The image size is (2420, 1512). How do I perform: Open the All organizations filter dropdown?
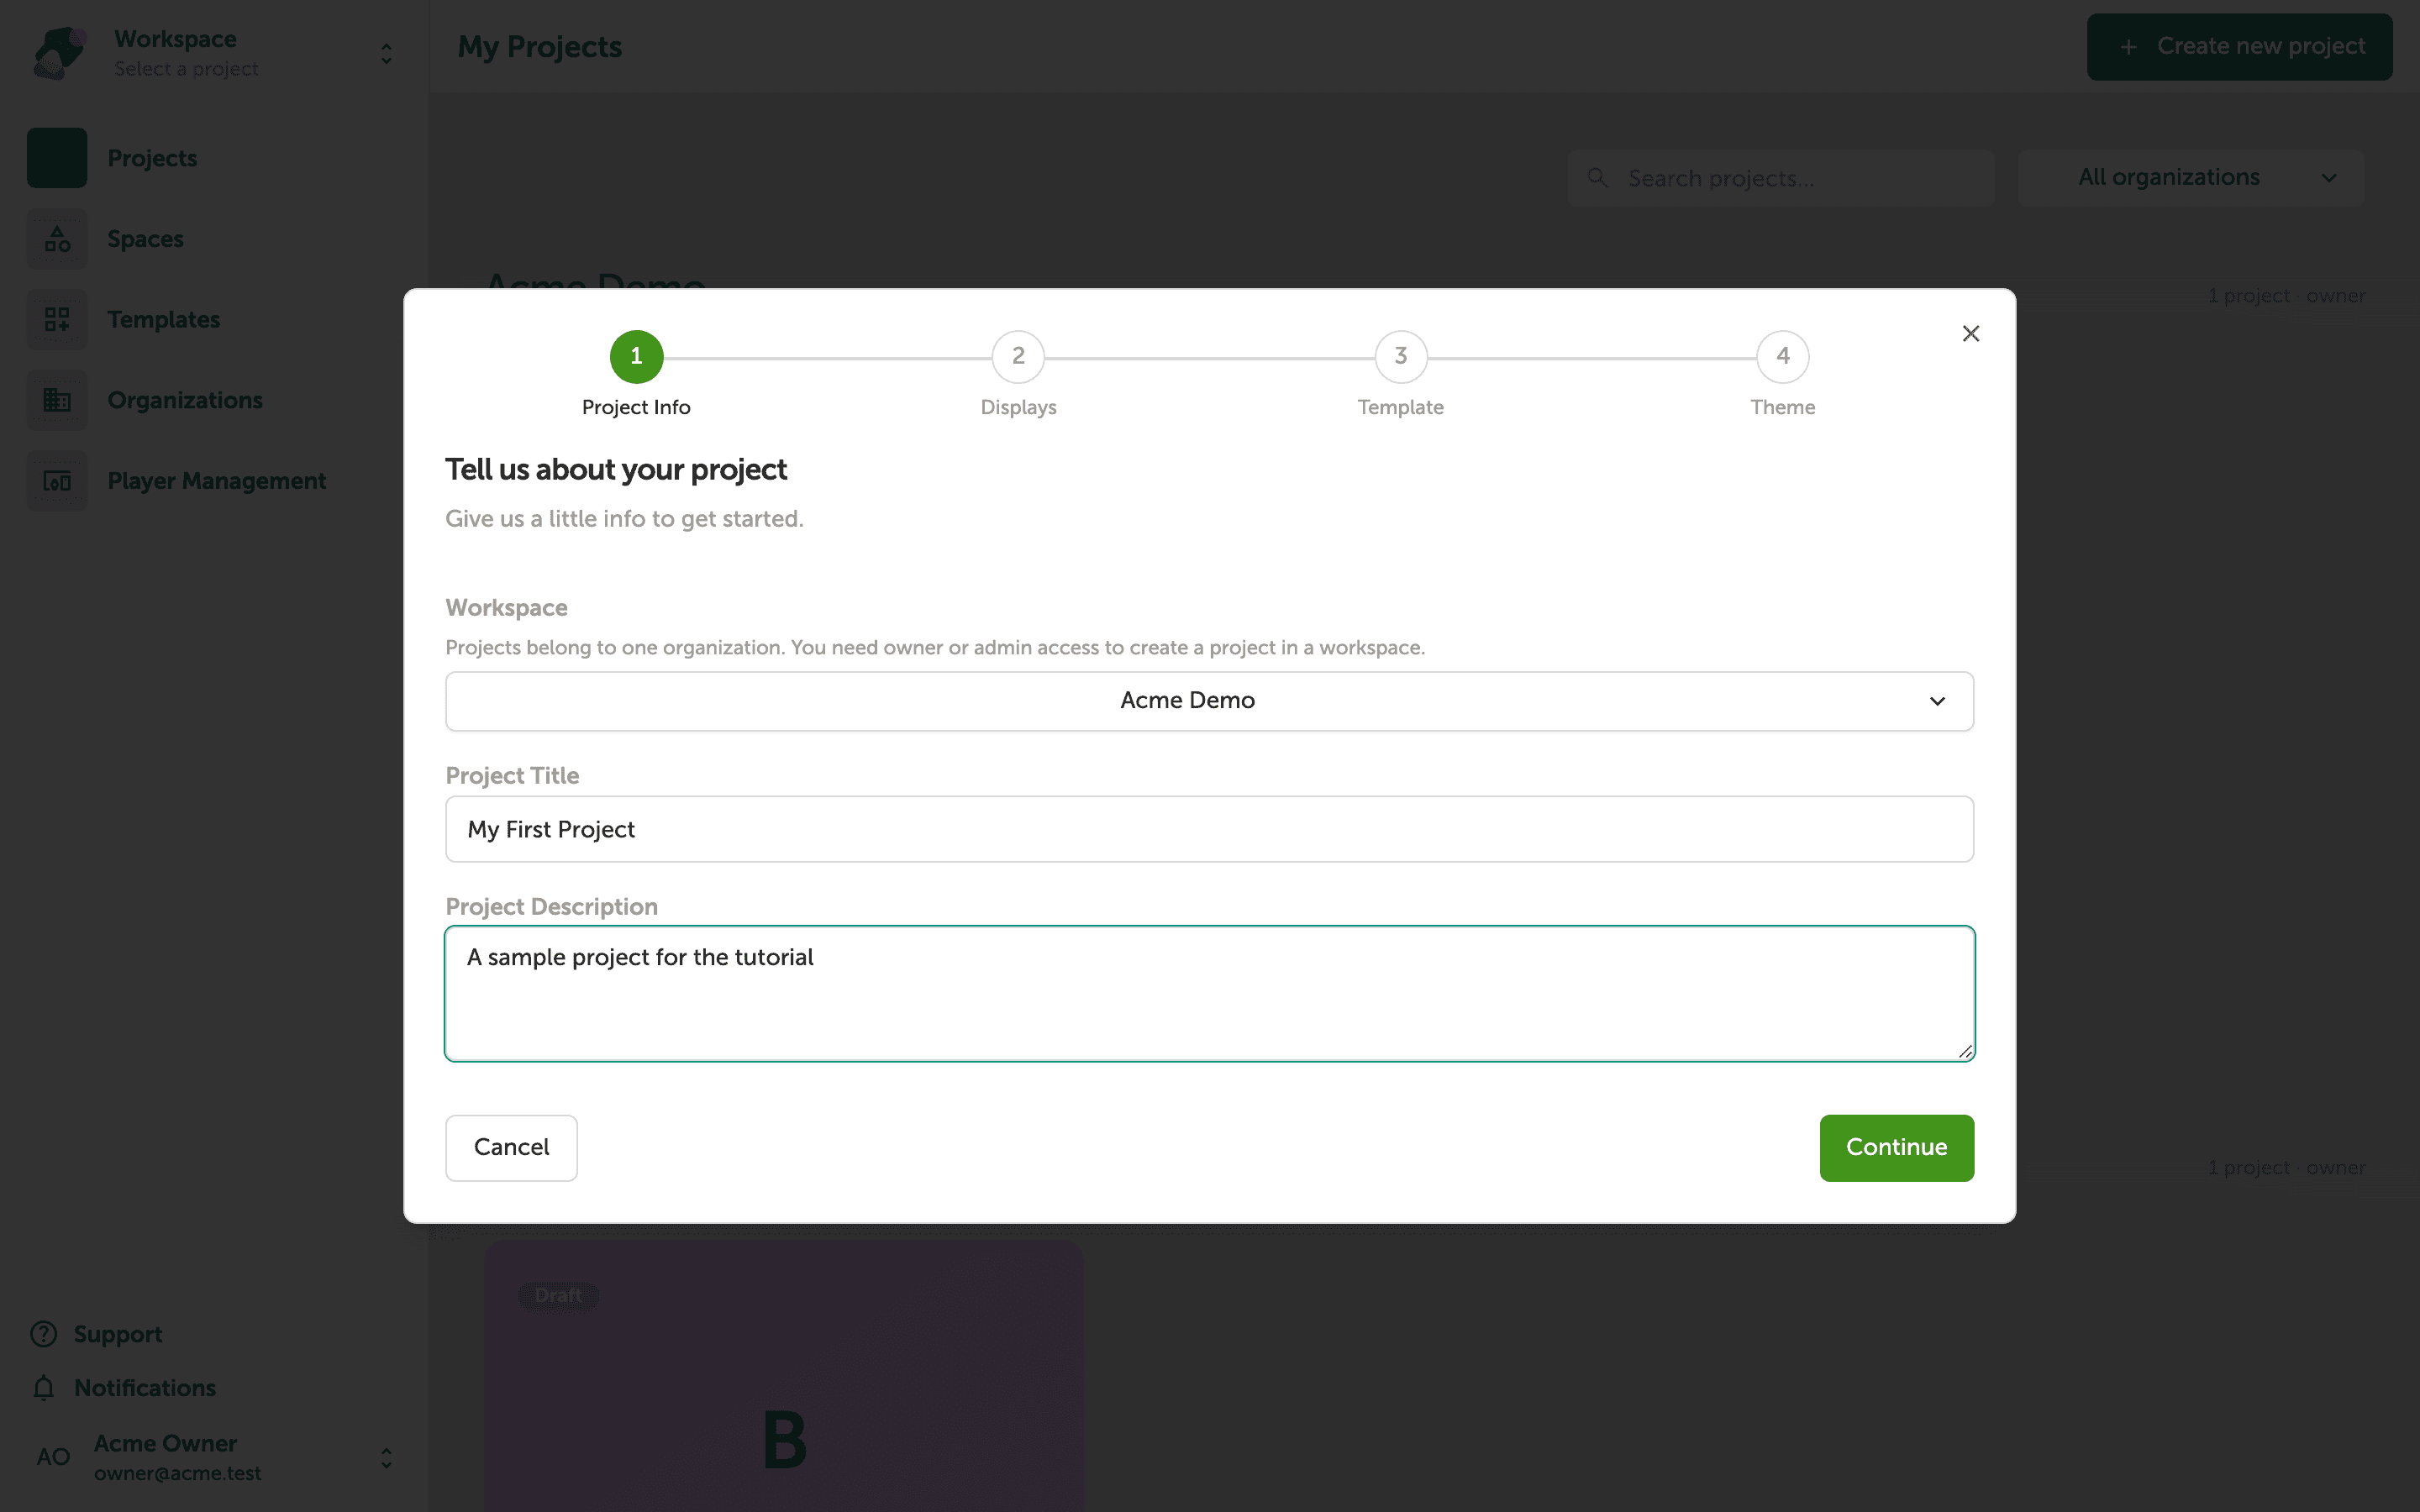[x=2191, y=178]
